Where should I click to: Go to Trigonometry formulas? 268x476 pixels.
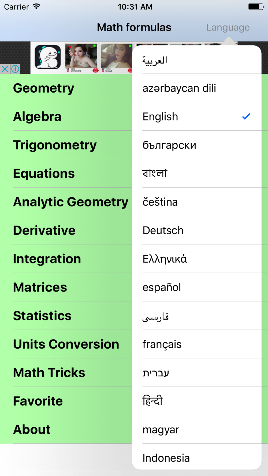pyautogui.click(x=66, y=145)
